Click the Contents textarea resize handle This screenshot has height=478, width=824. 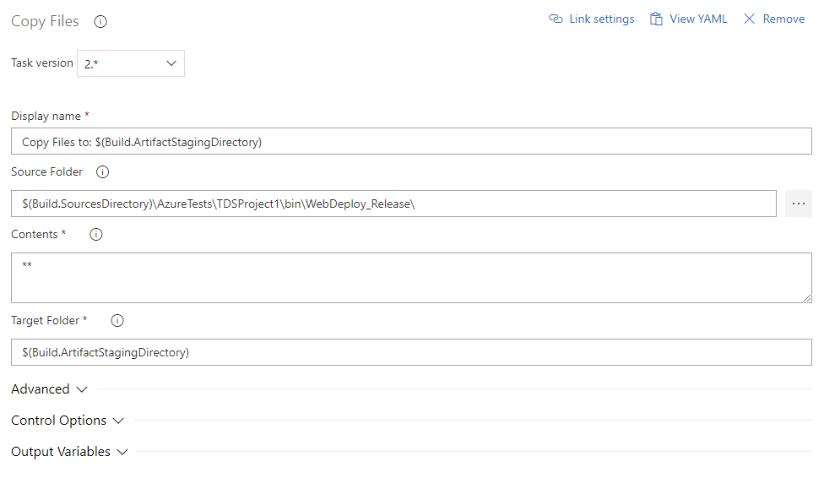click(x=807, y=298)
